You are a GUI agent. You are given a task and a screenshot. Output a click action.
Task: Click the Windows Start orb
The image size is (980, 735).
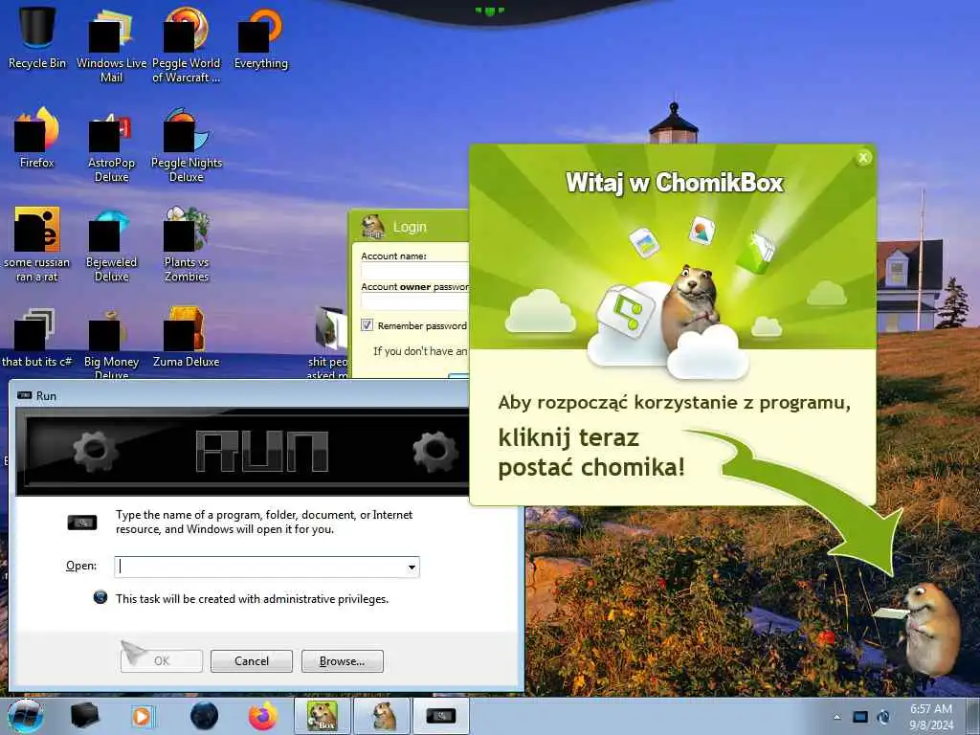[x=25, y=716]
